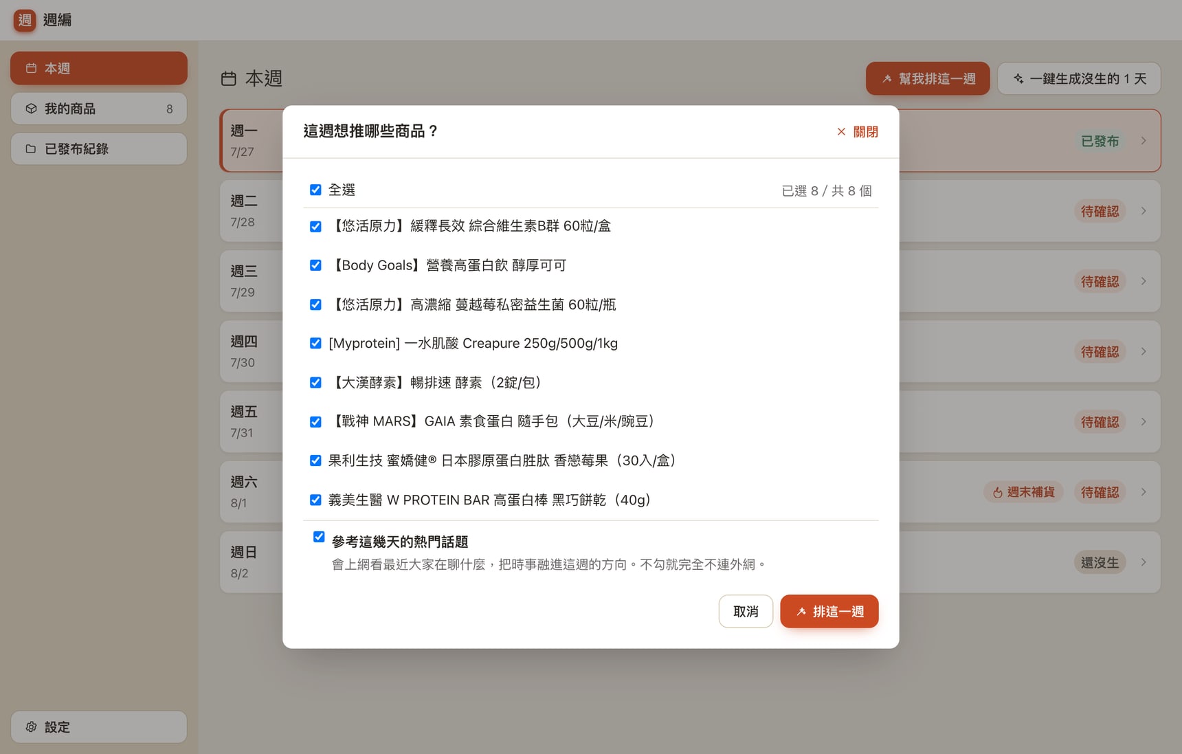Click the 待確認 badge on 週四 row
1182x754 pixels.
(x=1100, y=351)
